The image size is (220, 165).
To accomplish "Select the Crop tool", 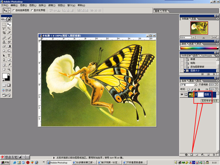I will (4, 33).
